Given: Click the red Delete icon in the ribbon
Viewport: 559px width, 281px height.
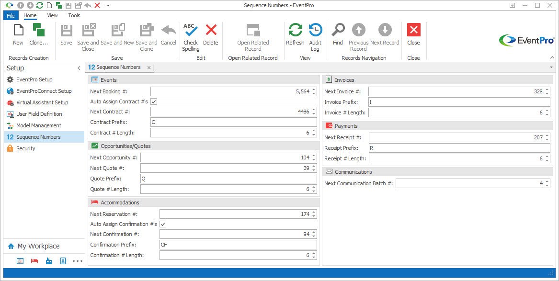Looking at the screenshot, I should tap(211, 30).
